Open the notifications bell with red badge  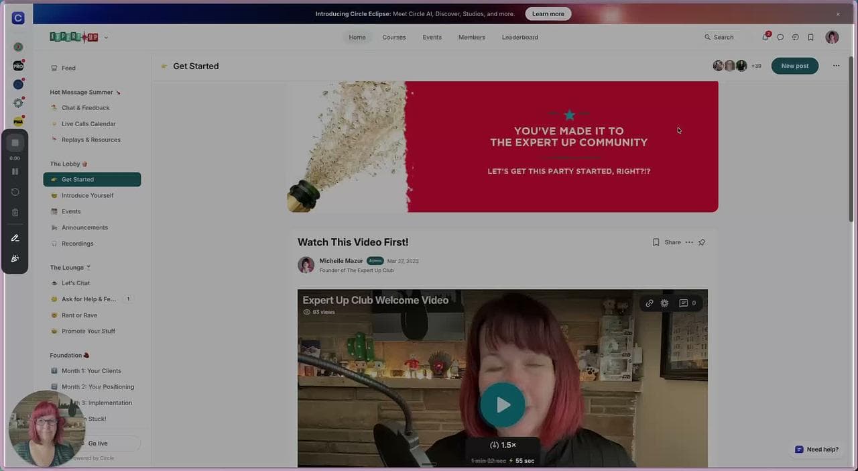765,37
